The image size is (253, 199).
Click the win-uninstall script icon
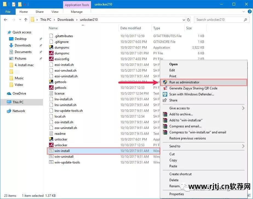pos(51,156)
